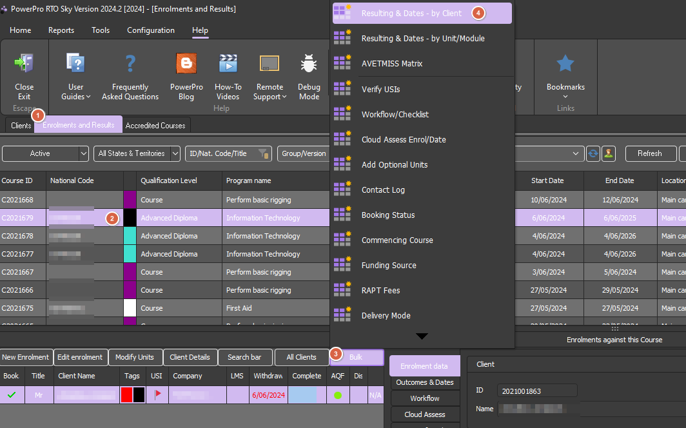This screenshot has width=686, height=428.
Task: Click the Bookmarks star icon
Action: click(x=565, y=63)
